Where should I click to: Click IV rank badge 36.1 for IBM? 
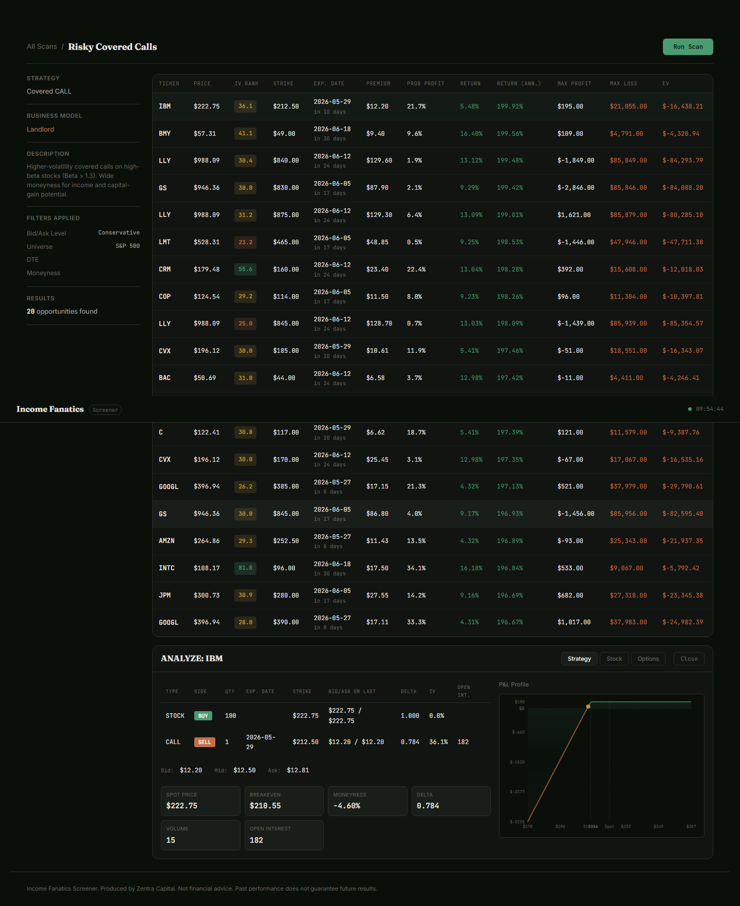[x=245, y=106]
